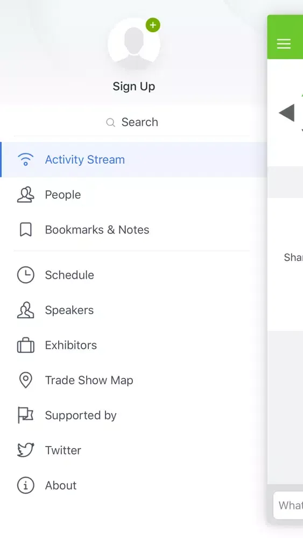Open the Speakers menu item
303x538 pixels.
coord(133,310)
